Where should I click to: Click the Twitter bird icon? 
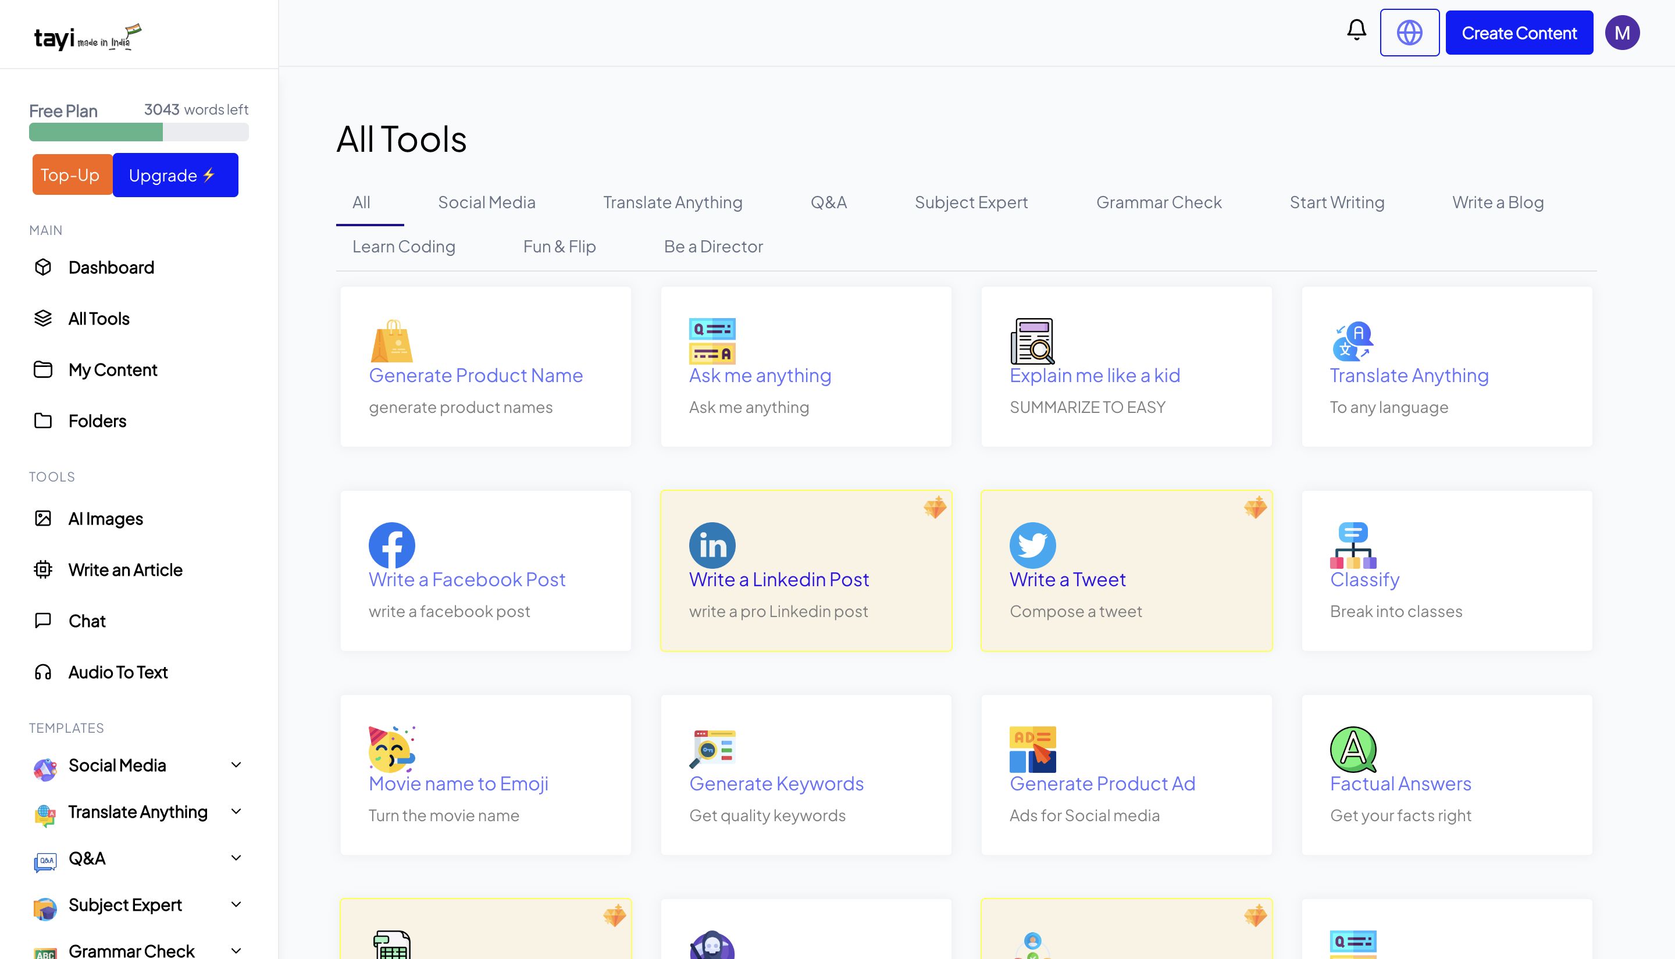pyautogui.click(x=1032, y=546)
